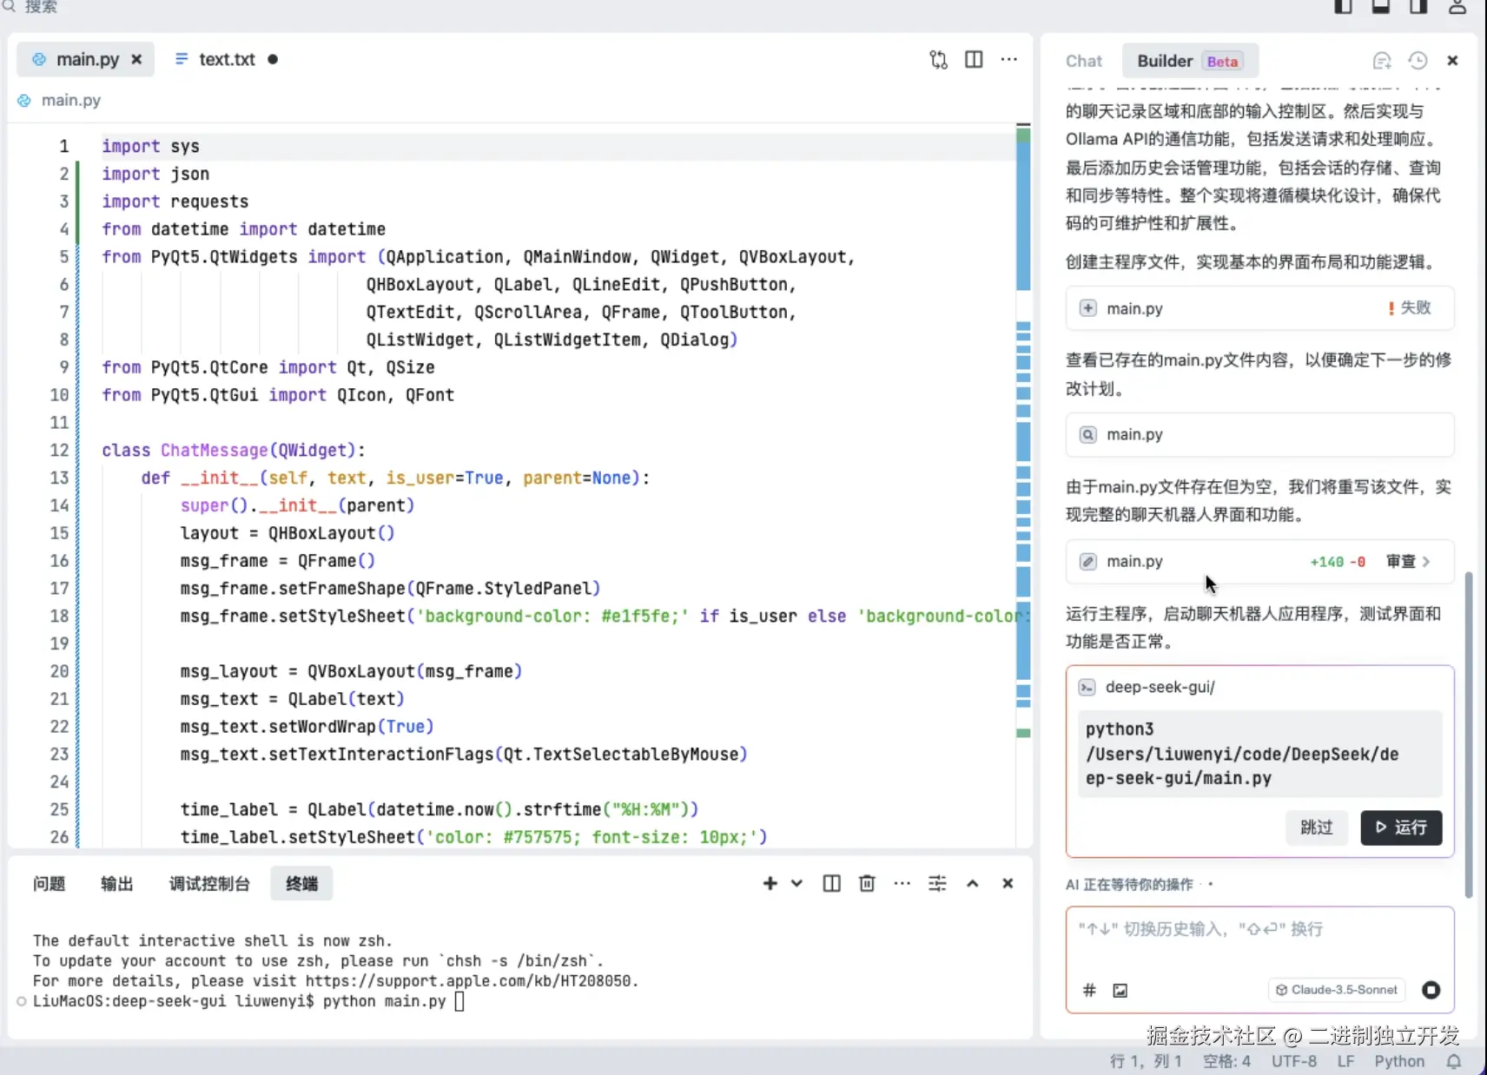Create a new terminal with plus
Image resolution: width=1487 pixels, height=1075 pixels.
click(x=770, y=884)
